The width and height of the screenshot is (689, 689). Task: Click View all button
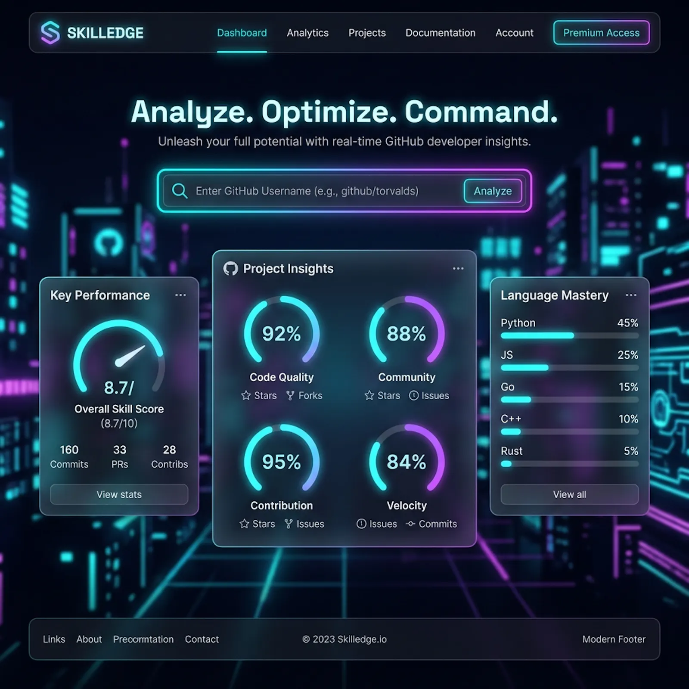coord(570,494)
